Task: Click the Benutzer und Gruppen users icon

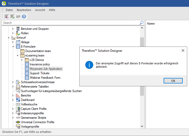Action: click(x=18, y=29)
